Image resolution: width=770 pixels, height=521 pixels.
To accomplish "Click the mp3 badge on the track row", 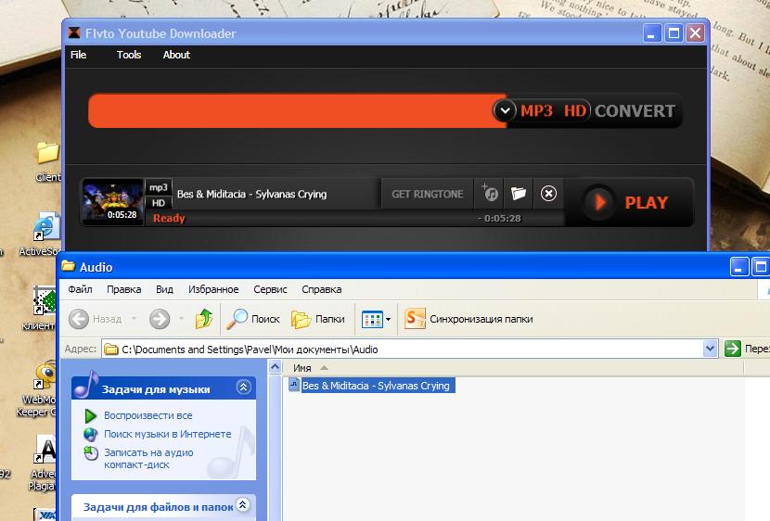I will point(159,187).
